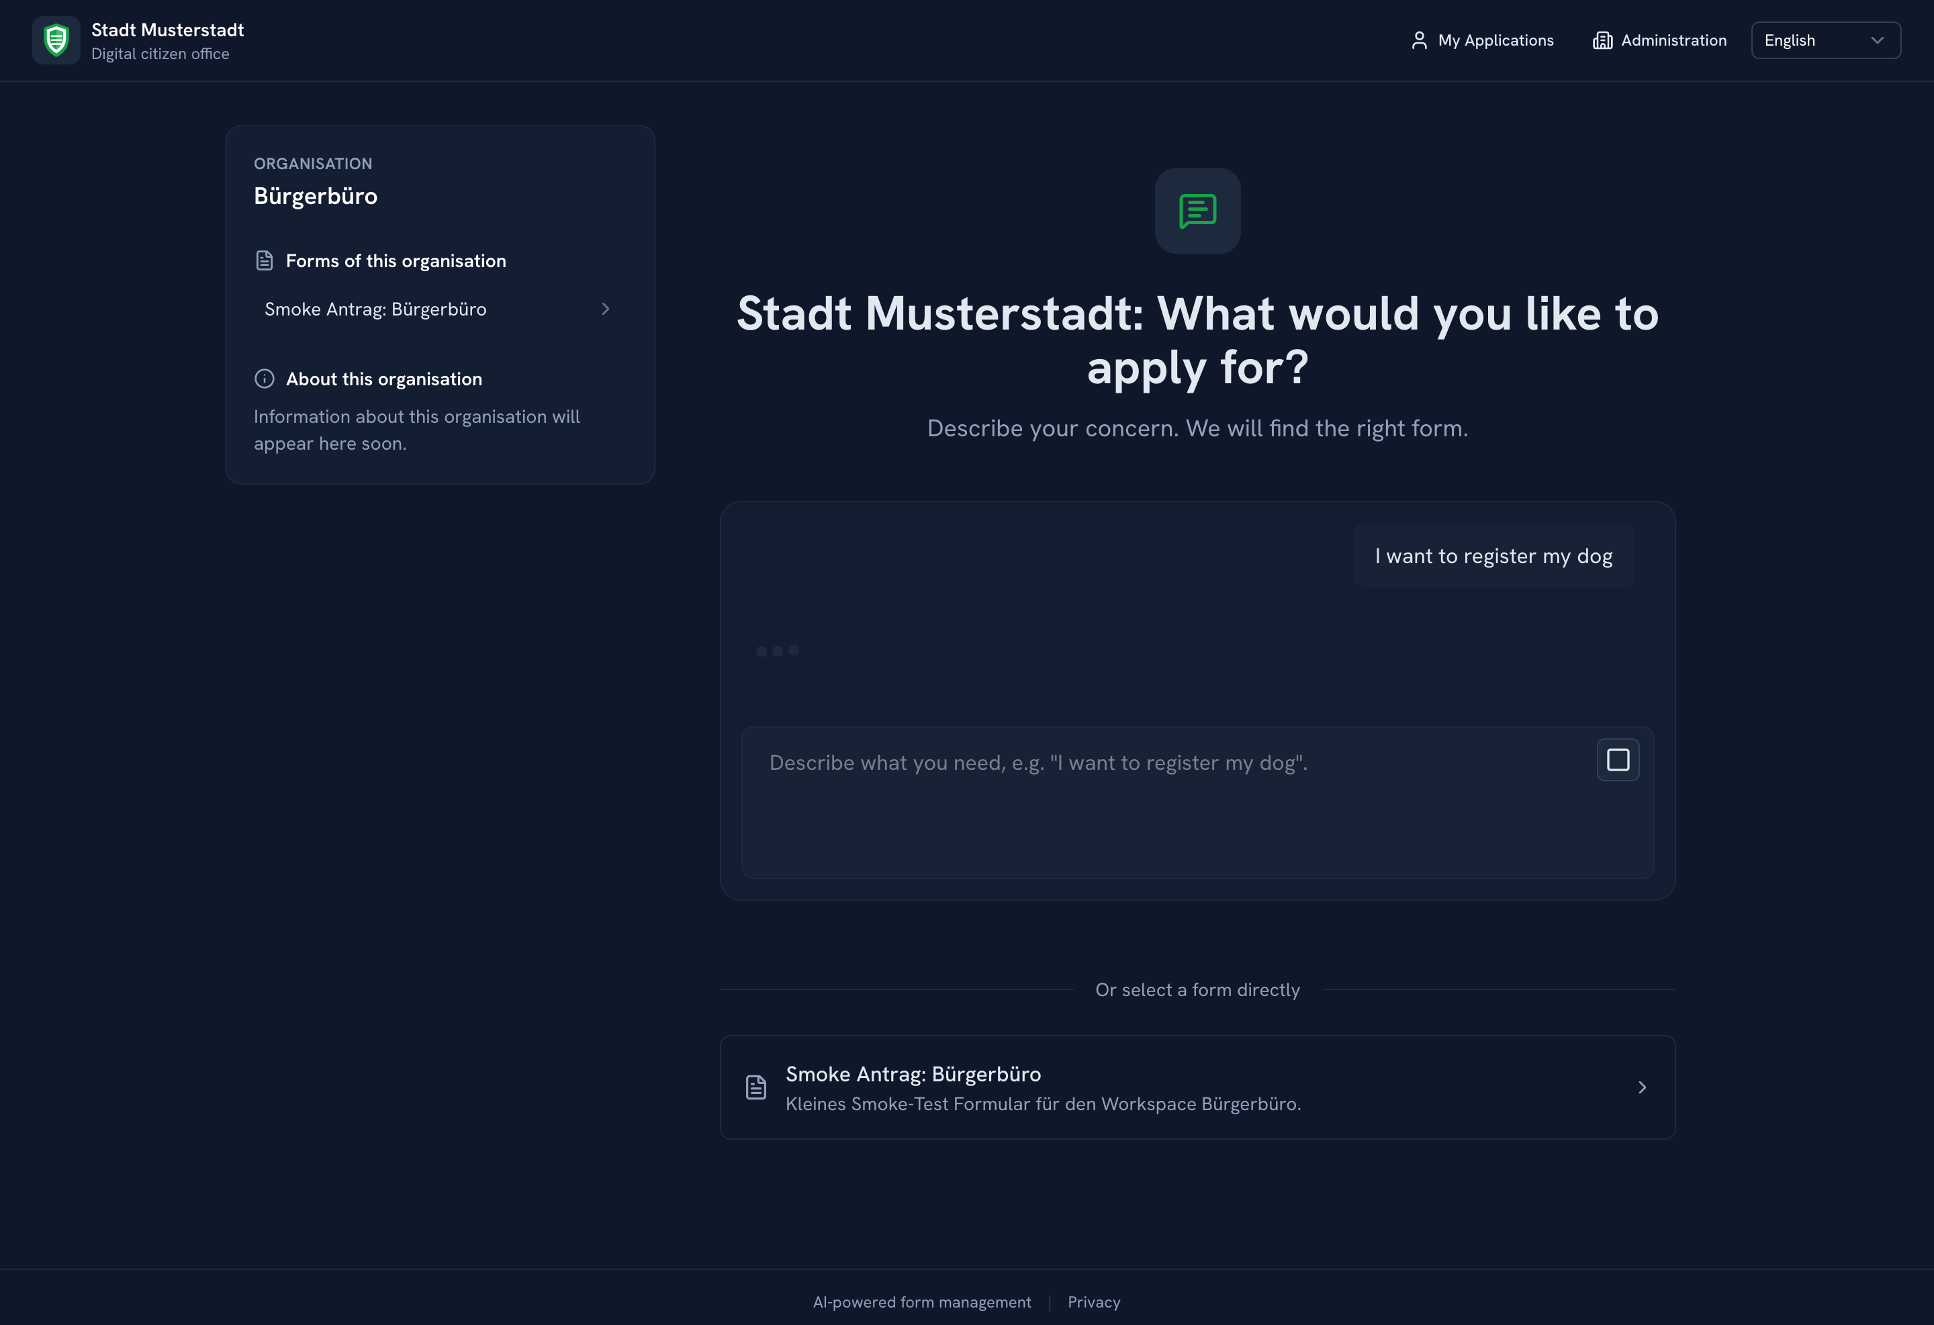
Task: Click the green chat bubble icon
Action: pos(1197,211)
